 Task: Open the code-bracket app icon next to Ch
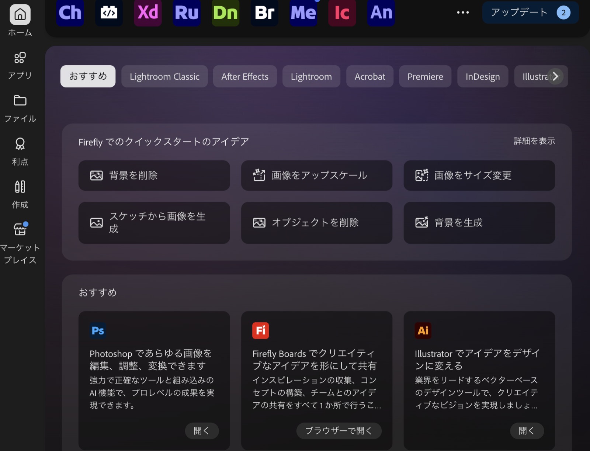[x=109, y=13]
